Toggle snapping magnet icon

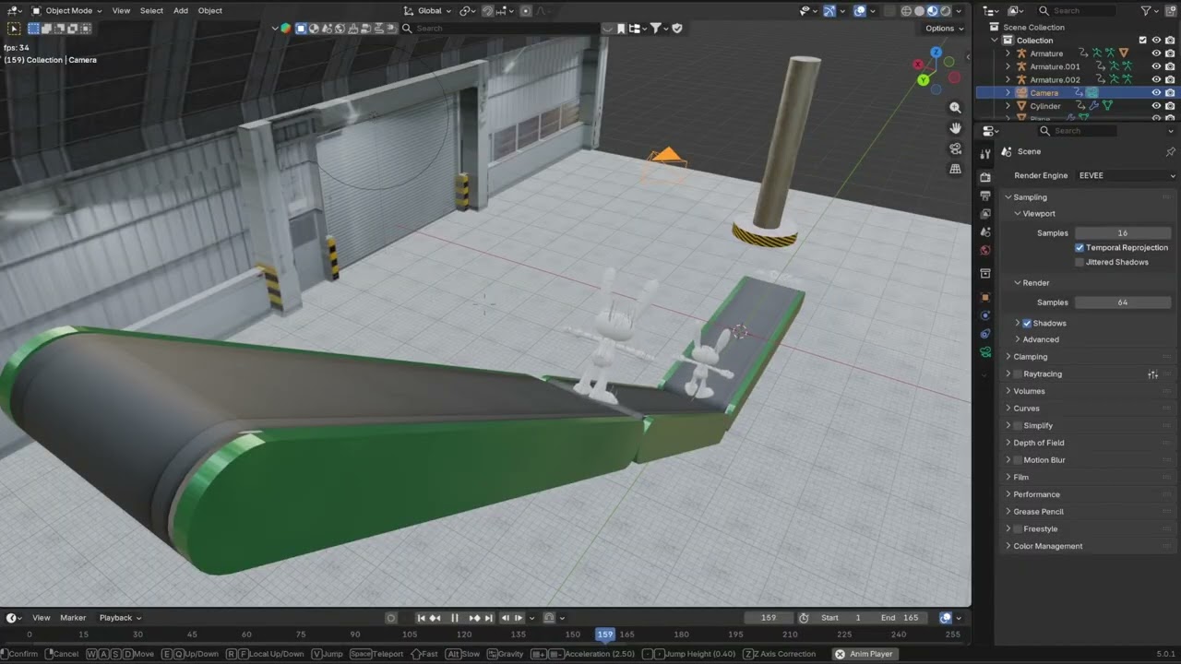point(488,11)
